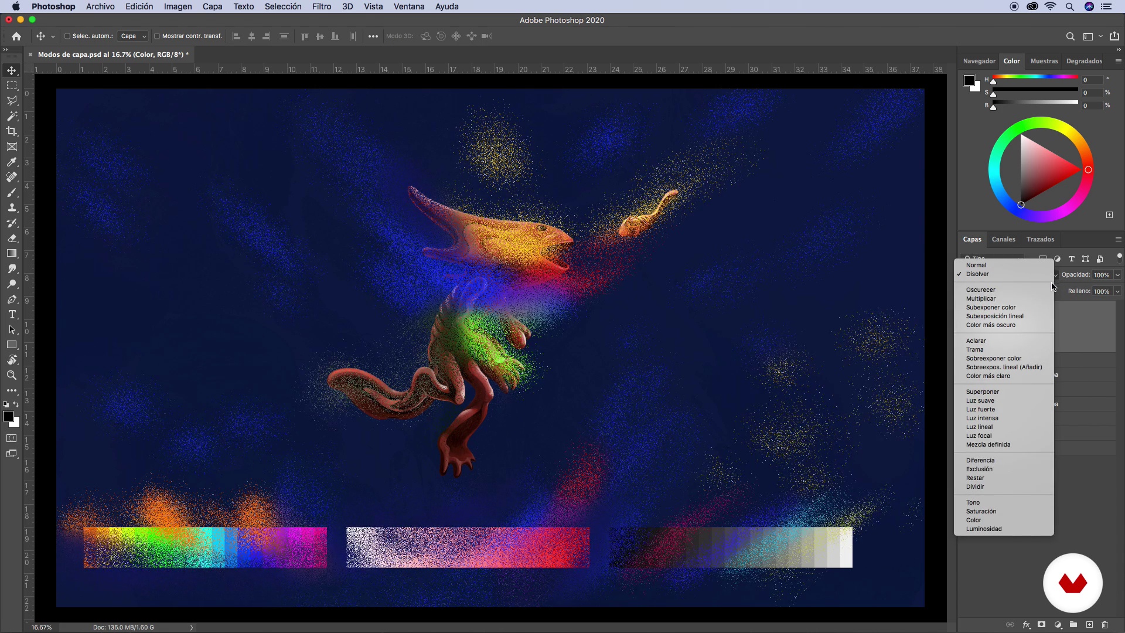Image resolution: width=1125 pixels, height=633 pixels.
Task: Click the Opacidad value field
Action: tap(1102, 275)
